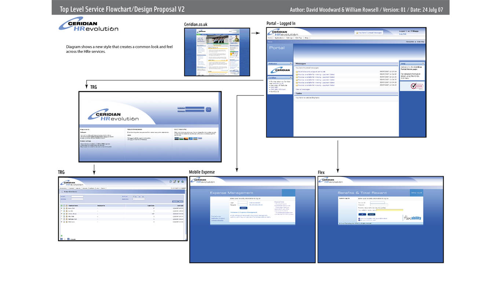Open Settings in the Portal menu bar
Viewport: 501px width, 282px height.
[x=289, y=38]
